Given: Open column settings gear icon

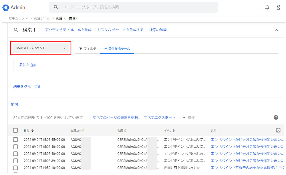Looking at the screenshot, I should [x=278, y=130].
